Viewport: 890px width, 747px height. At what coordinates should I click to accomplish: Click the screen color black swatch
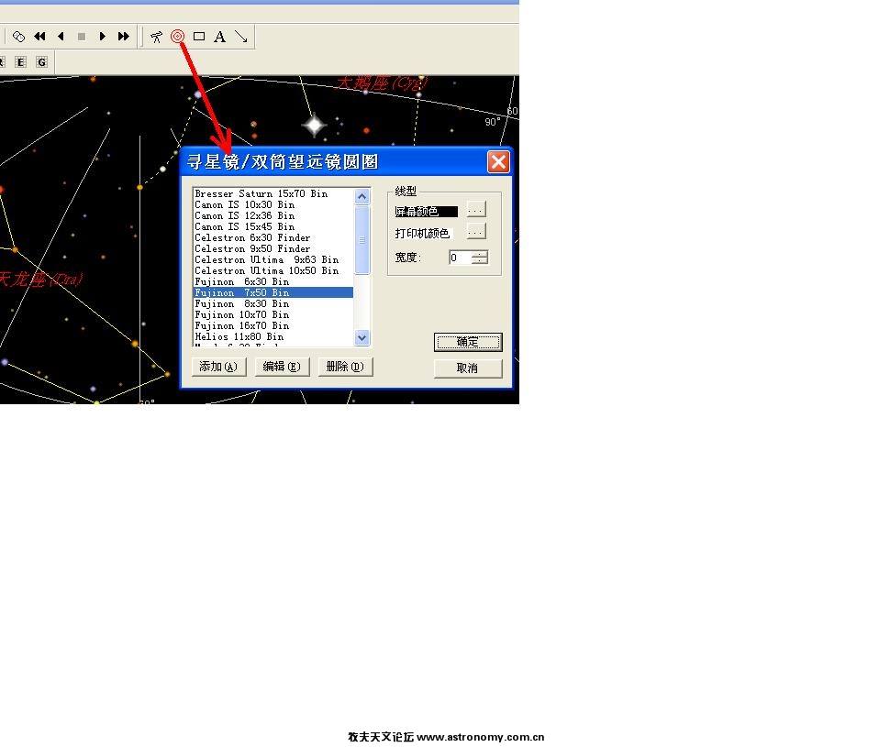tap(427, 212)
